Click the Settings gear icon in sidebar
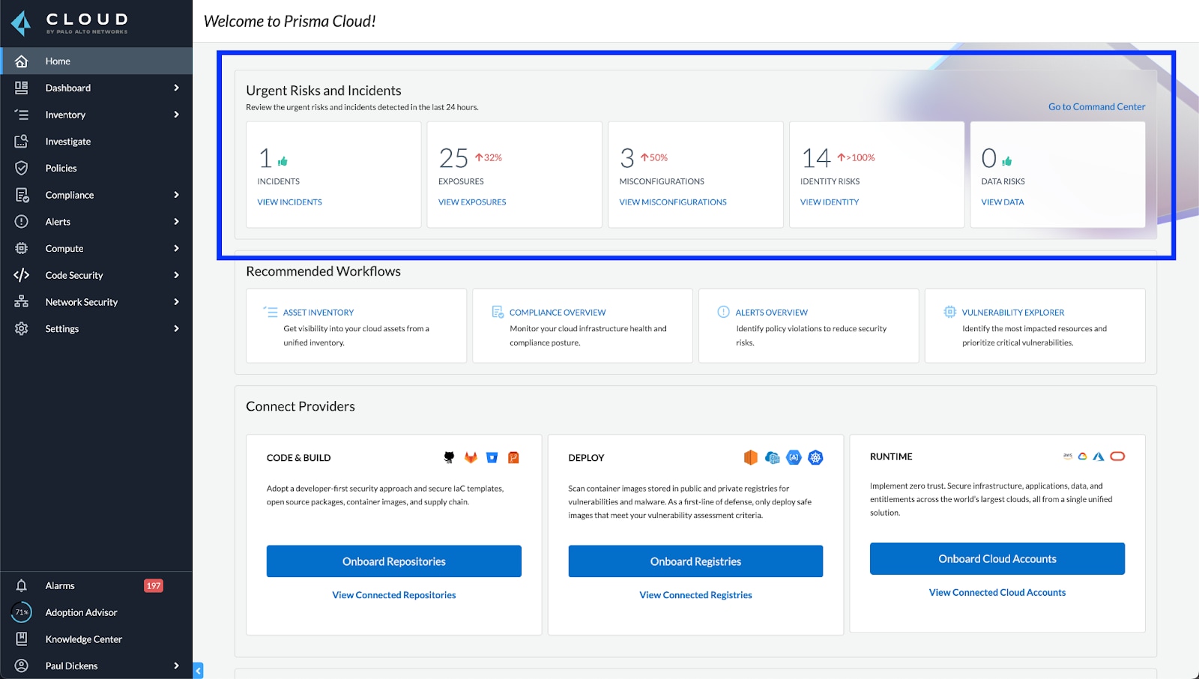Viewport: 1199px width, 679px height. tap(22, 328)
